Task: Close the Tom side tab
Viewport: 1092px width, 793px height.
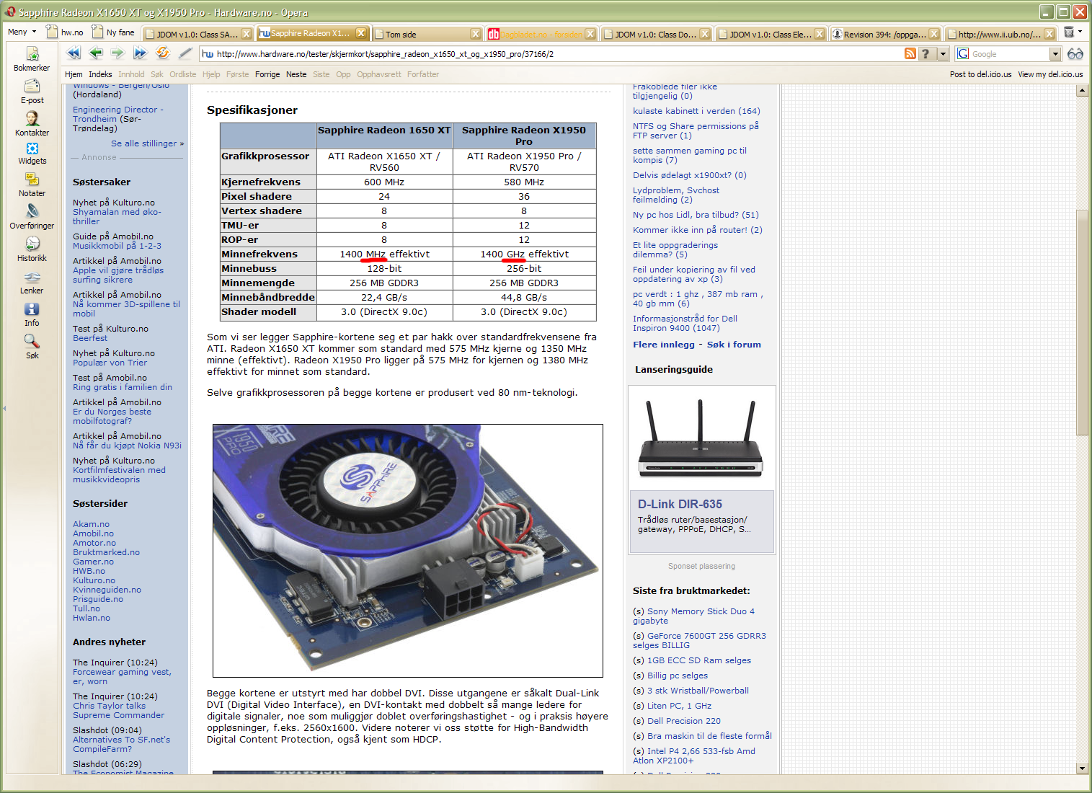Action: (476, 34)
